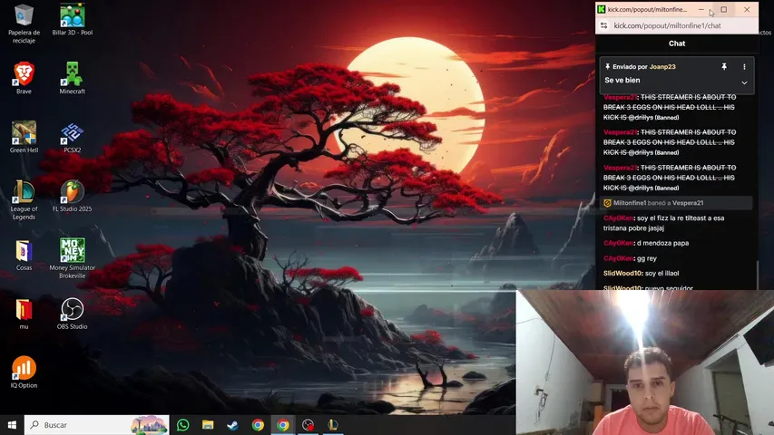Maximize the Kick chat popout window
The width and height of the screenshot is (774, 435).
coord(724,9)
